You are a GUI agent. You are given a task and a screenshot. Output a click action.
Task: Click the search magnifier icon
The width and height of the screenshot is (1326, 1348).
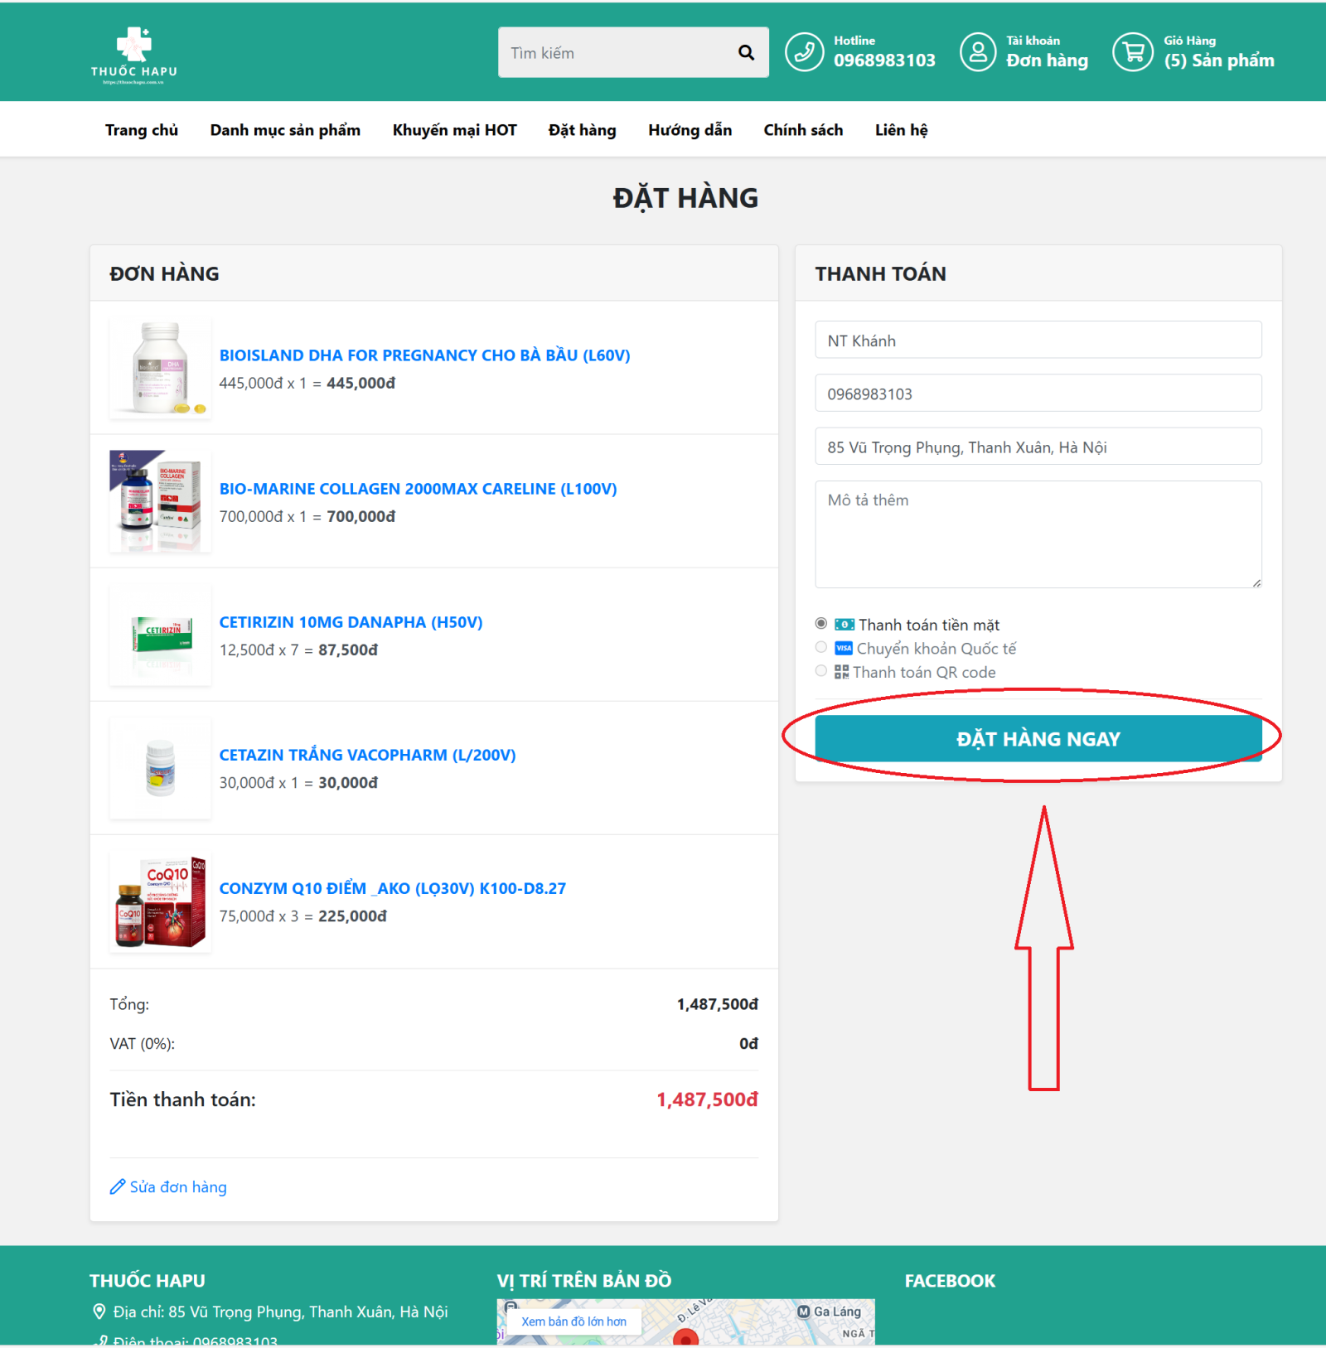pos(746,53)
